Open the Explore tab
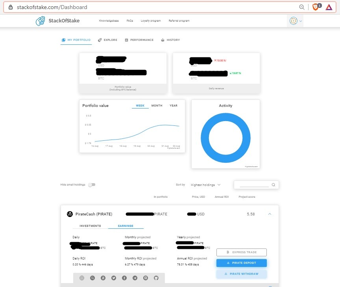 point(107,40)
